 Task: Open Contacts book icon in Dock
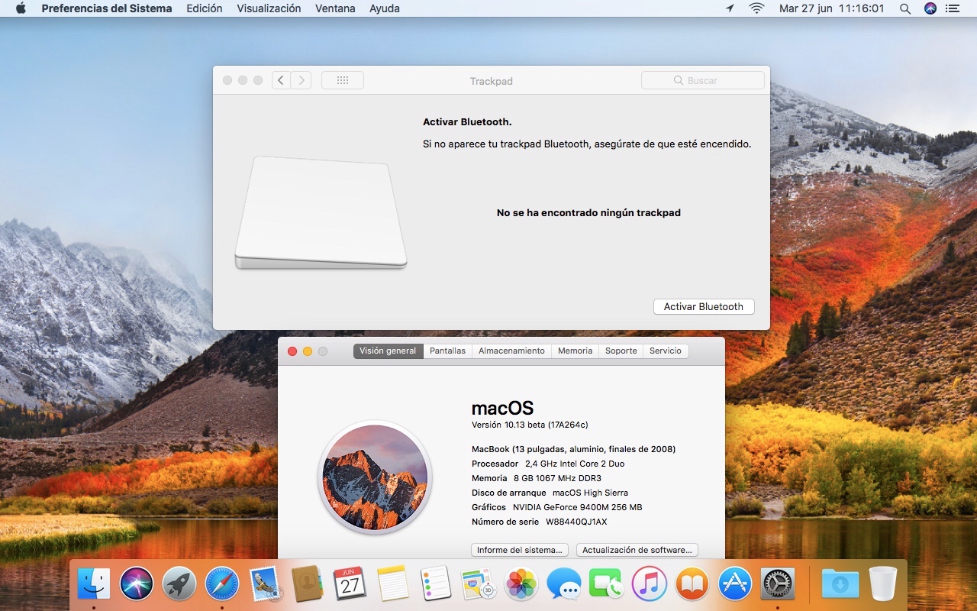308,584
